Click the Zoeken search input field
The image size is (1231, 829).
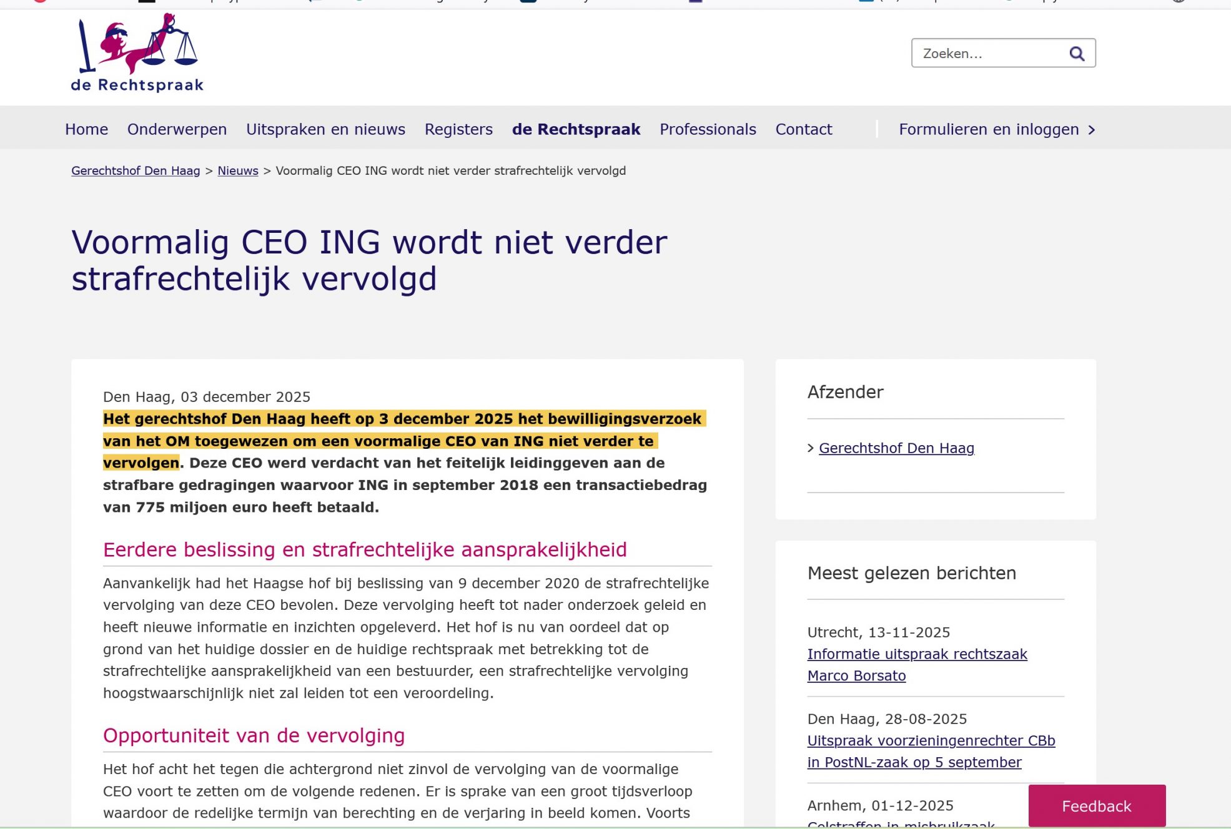click(x=990, y=54)
